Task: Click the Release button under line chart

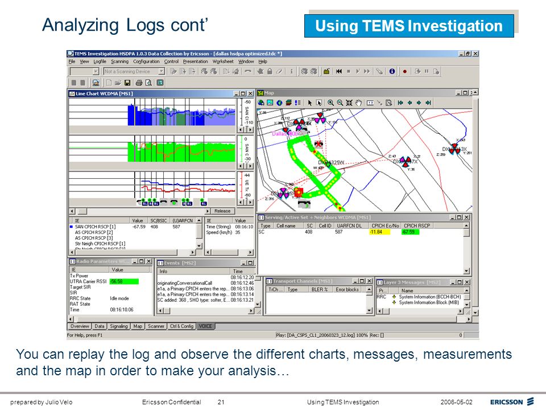Action: 222,211
